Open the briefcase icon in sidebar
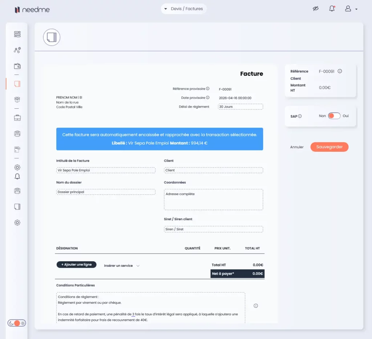This screenshot has height=339, width=372. click(17, 118)
